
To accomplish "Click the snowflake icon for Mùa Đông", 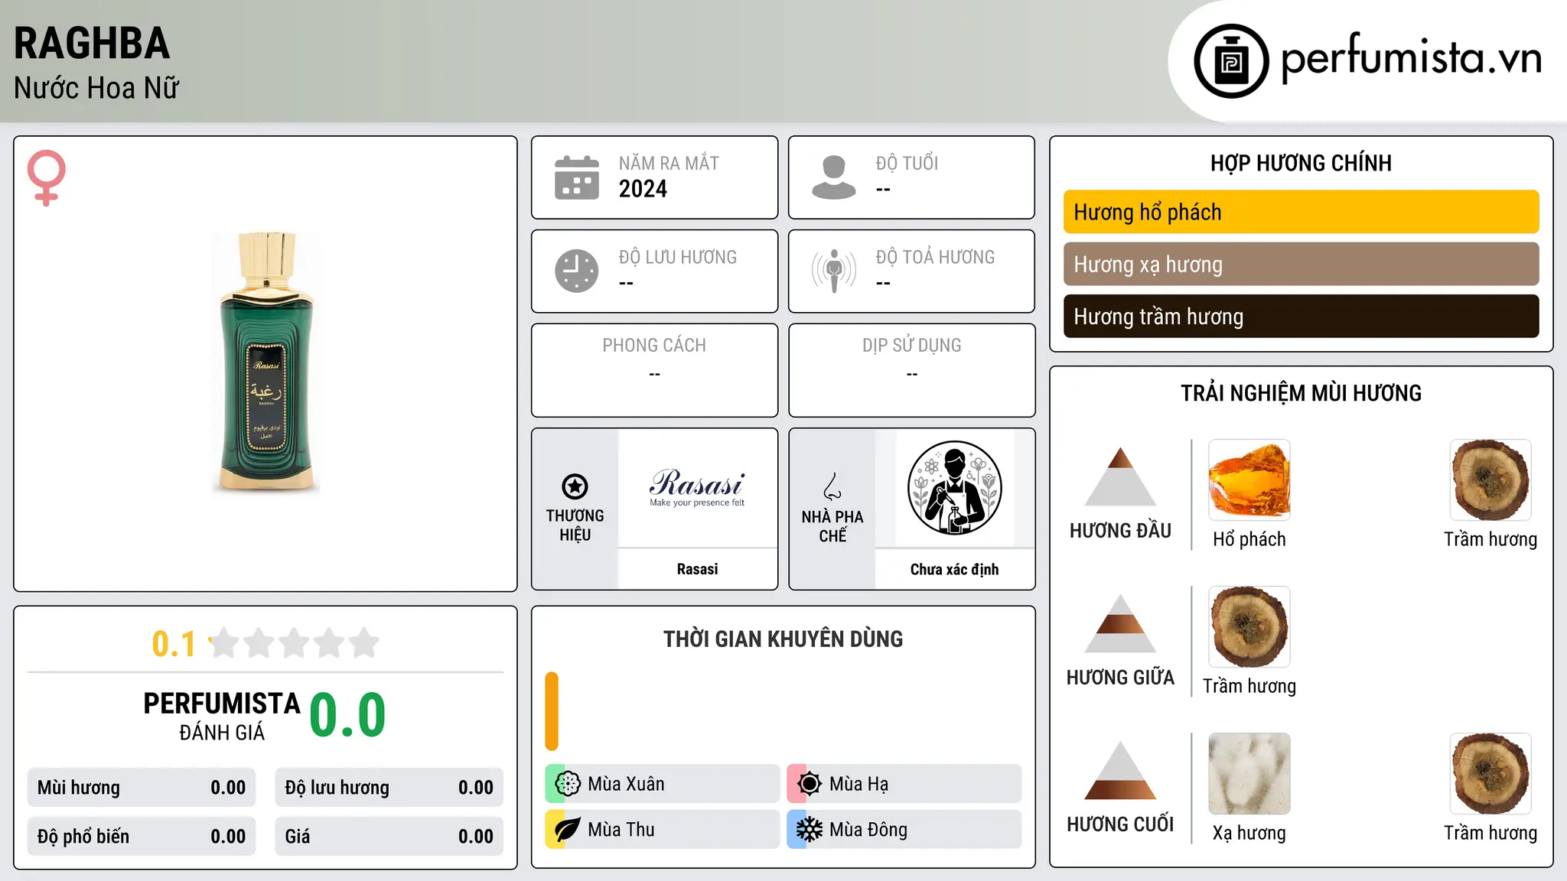I will [x=810, y=830].
